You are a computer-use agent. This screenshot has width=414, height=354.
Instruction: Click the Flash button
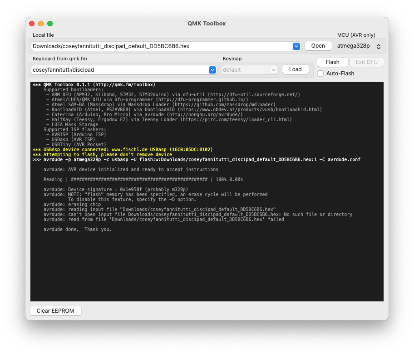pyautogui.click(x=332, y=62)
